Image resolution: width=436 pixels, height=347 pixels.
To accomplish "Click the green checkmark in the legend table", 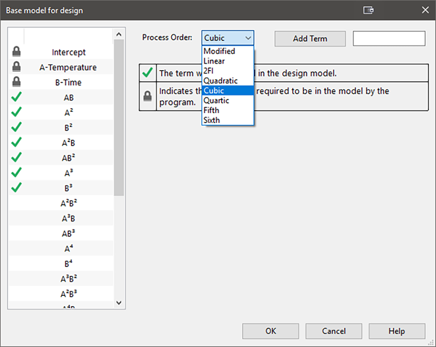I will 147,73.
